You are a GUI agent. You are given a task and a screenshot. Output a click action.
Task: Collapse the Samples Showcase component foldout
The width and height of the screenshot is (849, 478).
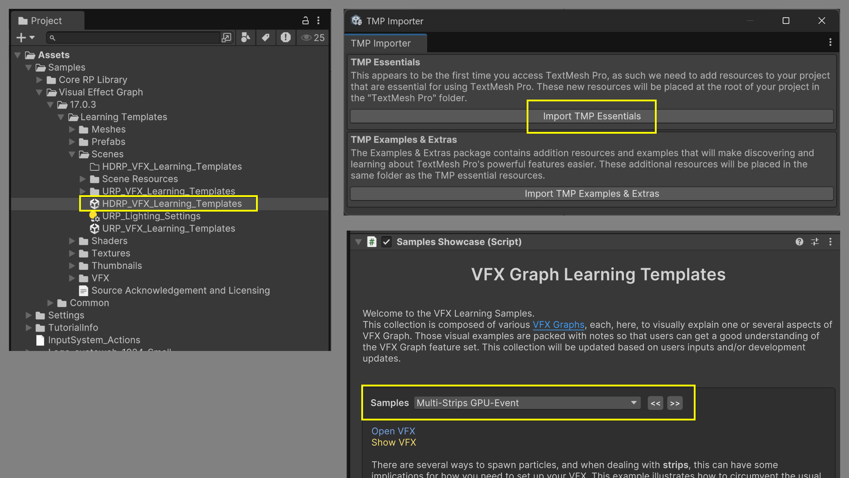358,242
